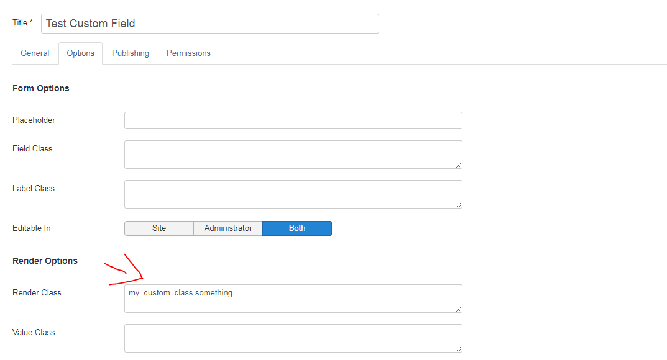Image resolution: width=667 pixels, height=360 pixels.
Task: Click inside the Label Class textarea
Action: (293, 194)
